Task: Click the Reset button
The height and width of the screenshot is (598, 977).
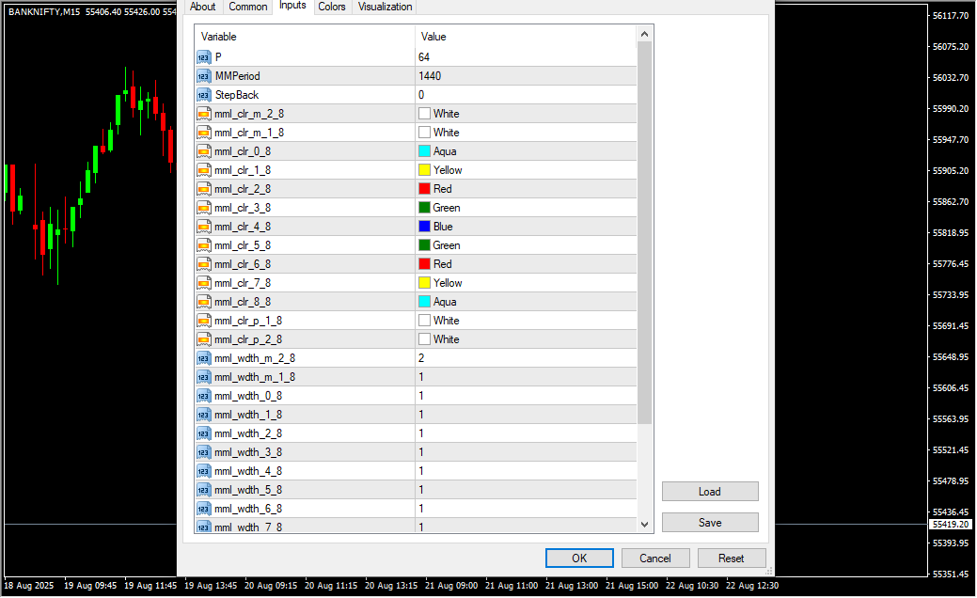Action: (732, 559)
